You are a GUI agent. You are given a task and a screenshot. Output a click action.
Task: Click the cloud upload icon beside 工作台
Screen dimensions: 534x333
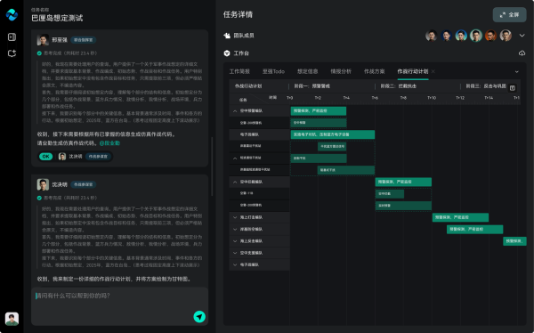pos(522,53)
